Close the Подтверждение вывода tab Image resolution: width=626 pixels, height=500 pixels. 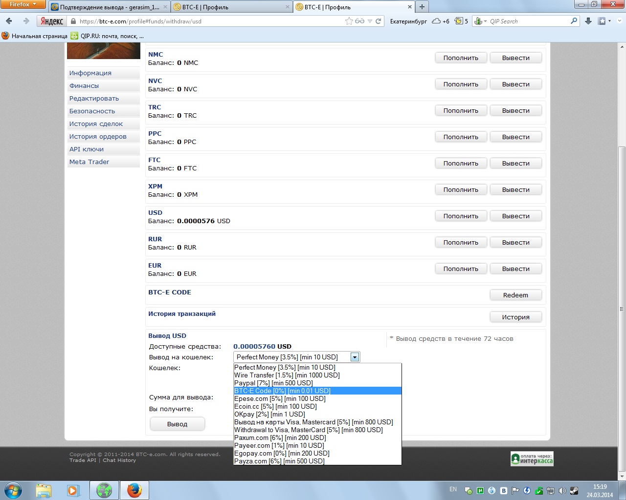tap(165, 7)
